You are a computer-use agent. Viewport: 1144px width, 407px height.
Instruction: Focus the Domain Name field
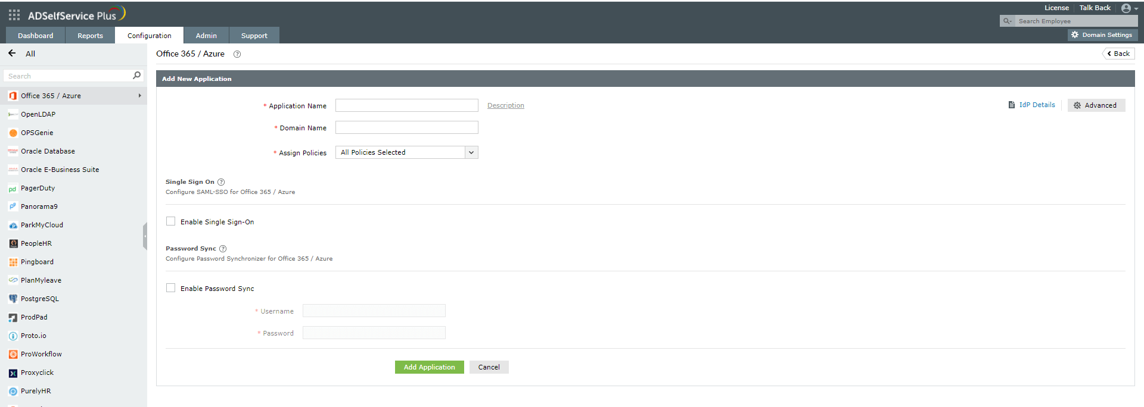pos(406,127)
